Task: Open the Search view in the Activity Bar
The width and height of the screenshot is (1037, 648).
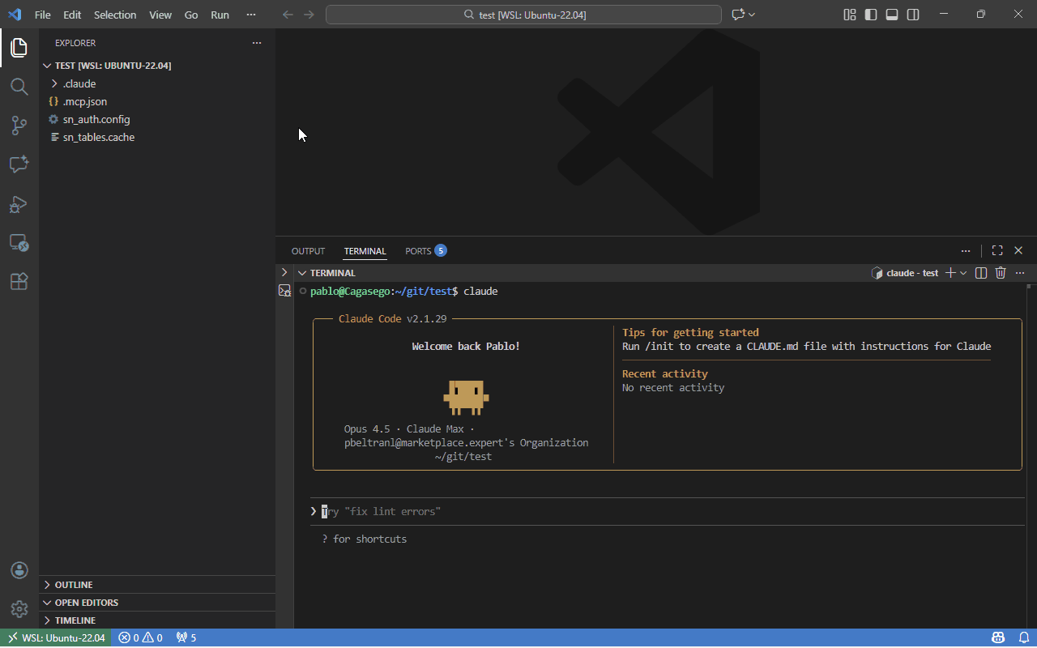Action: click(x=19, y=87)
